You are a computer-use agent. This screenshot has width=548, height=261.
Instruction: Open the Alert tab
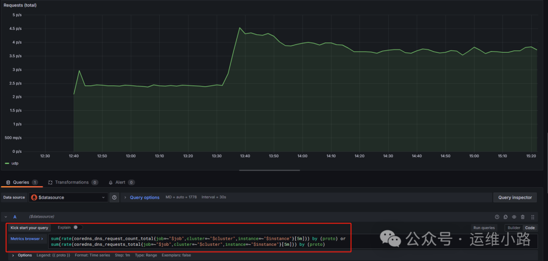coord(122,182)
